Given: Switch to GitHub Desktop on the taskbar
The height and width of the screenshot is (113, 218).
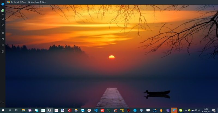Looking at the screenshot, I should [30, 110].
